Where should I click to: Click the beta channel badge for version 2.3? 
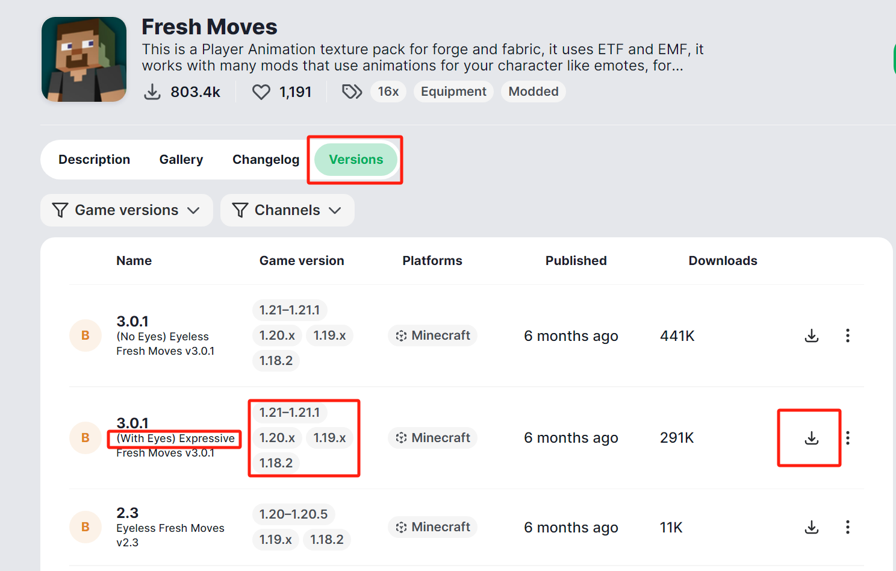(x=86, y=527)
